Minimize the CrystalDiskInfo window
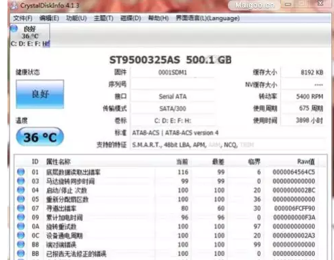 (x=288, y=4)
